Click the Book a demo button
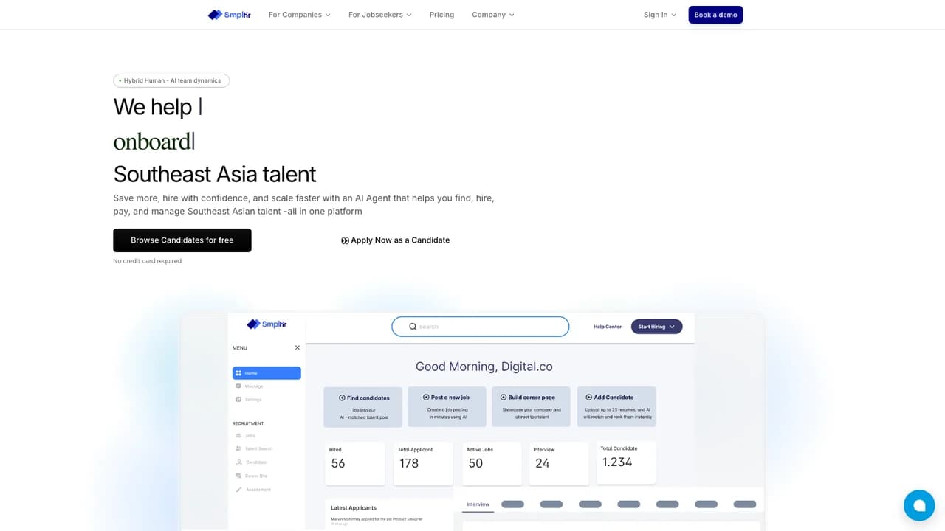This screenshot has width=945, height=531. [x=715, y=15]
